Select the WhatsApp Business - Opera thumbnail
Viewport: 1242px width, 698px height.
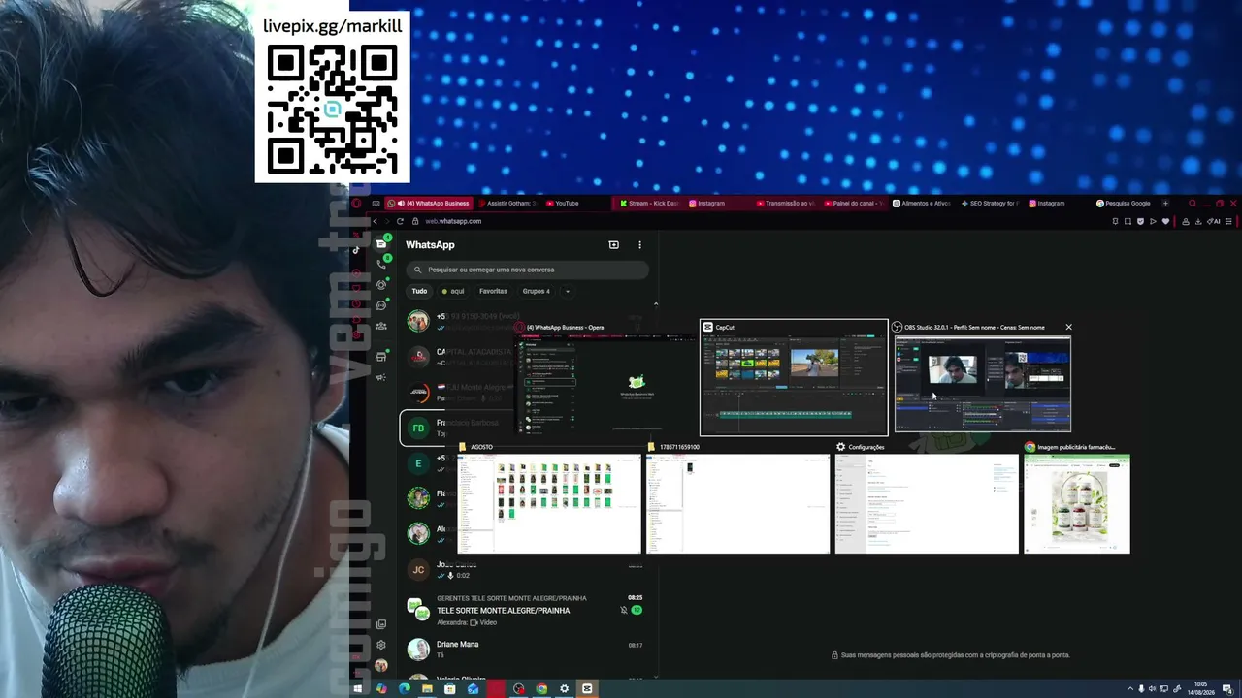[605, 378]
